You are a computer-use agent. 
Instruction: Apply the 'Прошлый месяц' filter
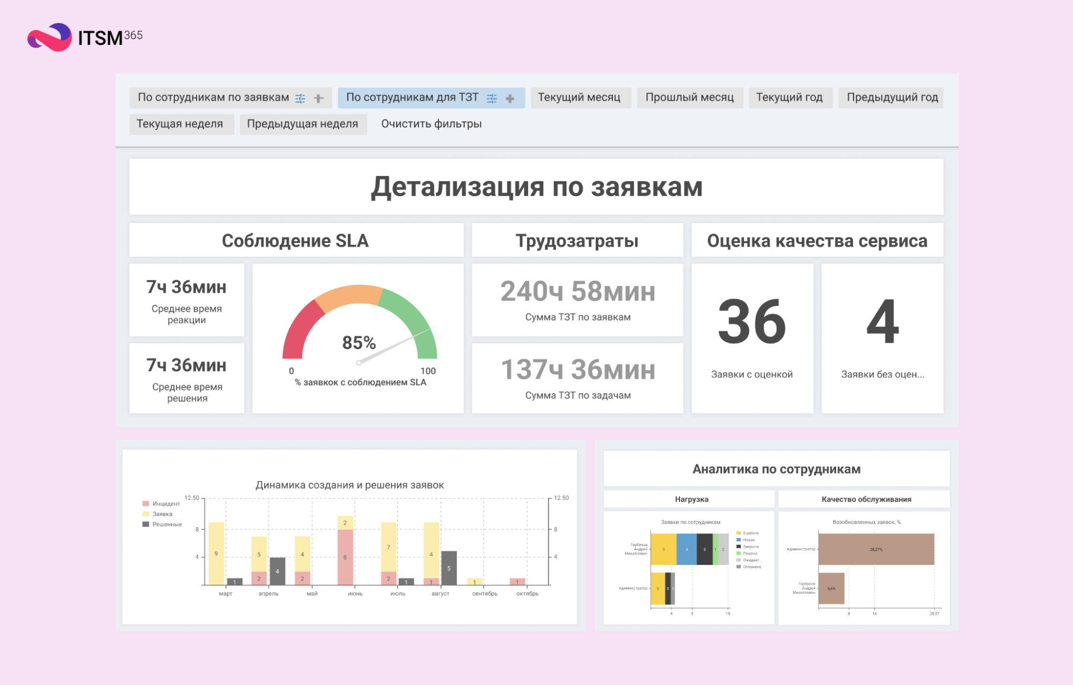point(689,98)
